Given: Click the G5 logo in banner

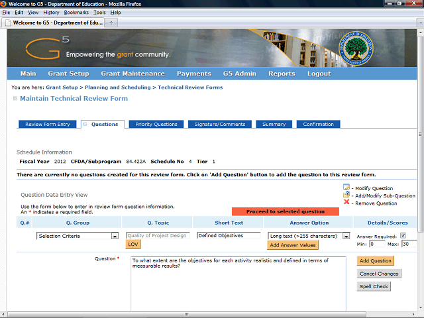Looking at the screenshot, I should tap(47, 48).
